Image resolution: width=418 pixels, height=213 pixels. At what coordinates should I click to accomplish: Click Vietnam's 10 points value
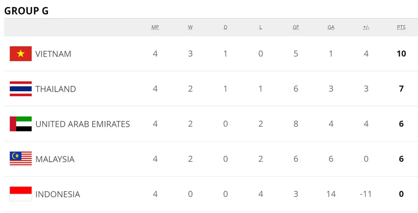click(x=401, y=54)
